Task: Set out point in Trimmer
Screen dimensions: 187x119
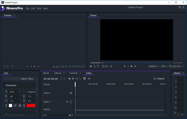Action: [12, 66]
